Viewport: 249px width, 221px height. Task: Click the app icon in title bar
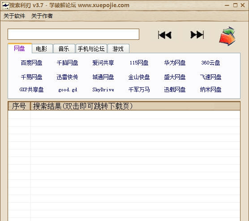[5, 5]
